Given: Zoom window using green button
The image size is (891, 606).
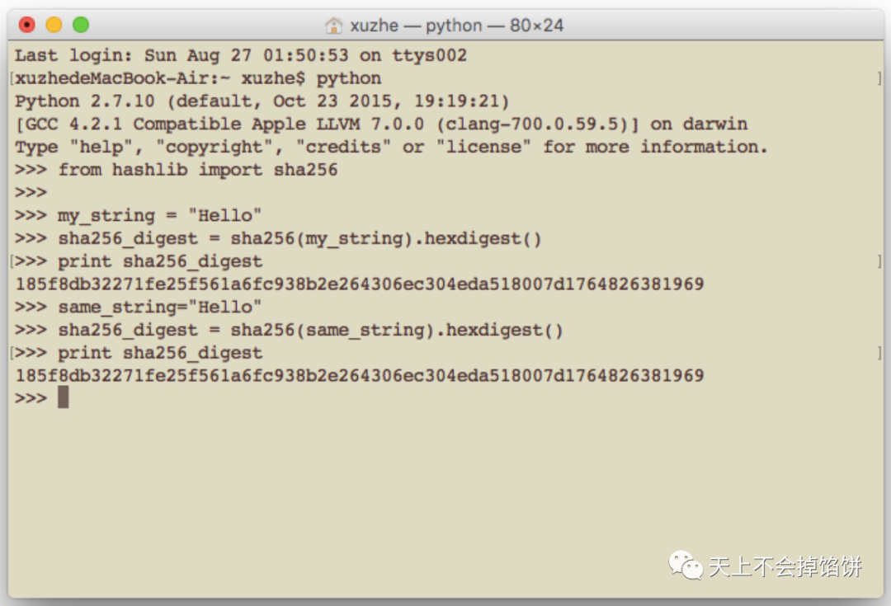Looking at the screenshot, I should [81, 25].
